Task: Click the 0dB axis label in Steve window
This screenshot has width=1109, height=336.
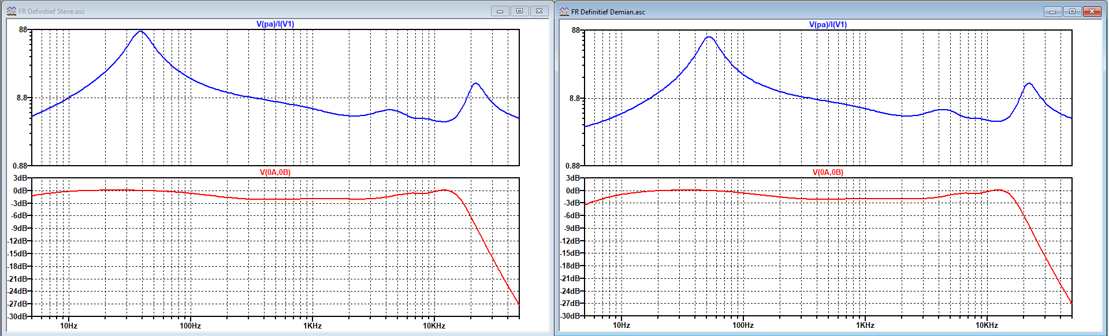Action: click(x=20, y=191)
